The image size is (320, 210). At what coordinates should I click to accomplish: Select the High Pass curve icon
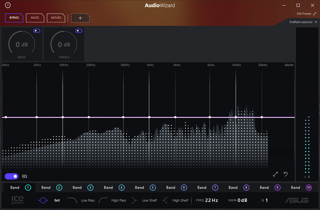coord(103,200)
